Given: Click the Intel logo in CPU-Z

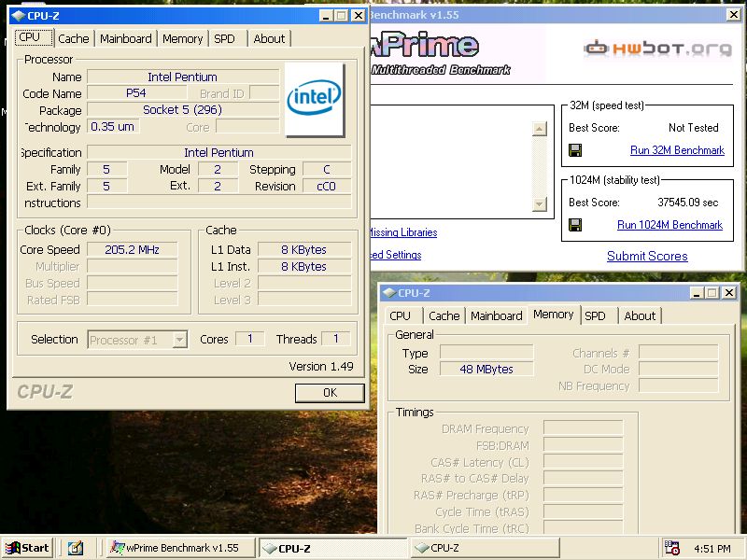Looking at the screenshot, I should click(x=315, y=100).
